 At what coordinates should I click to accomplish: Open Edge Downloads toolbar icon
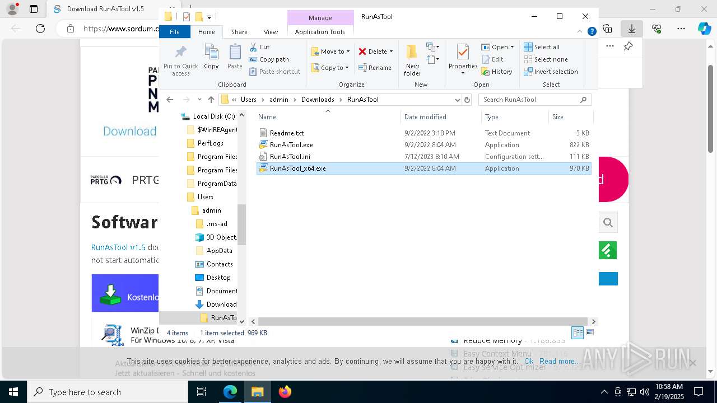[631, 28]
